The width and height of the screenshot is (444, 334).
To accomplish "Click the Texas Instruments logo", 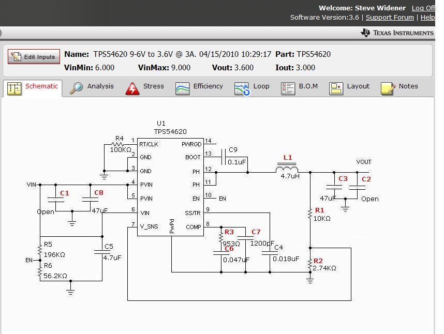I will [397, 33].
